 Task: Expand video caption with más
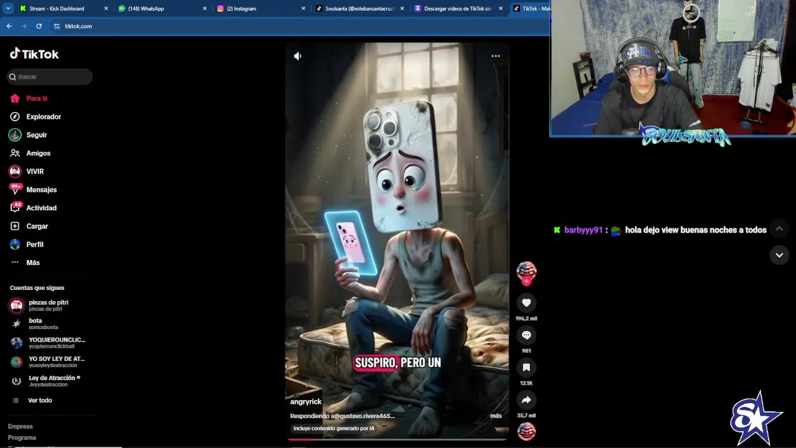pos(496,416)
